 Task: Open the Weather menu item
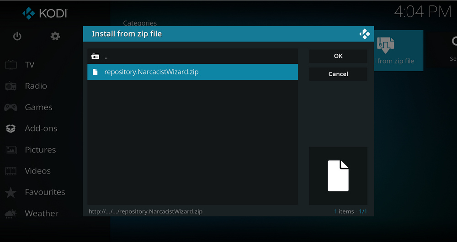tap(42, 213)
